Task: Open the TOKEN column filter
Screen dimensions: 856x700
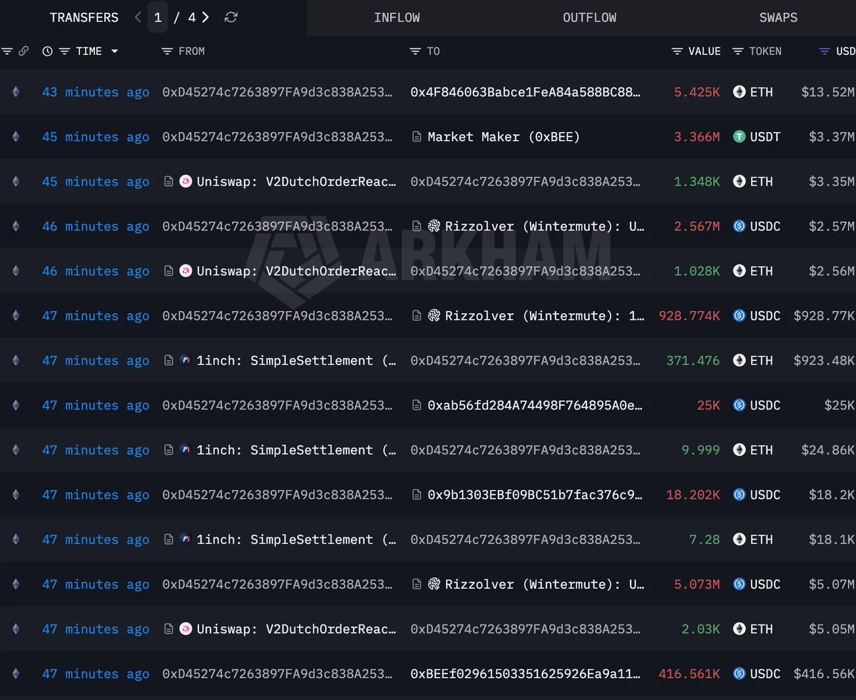Action: click(x=738, y=51)
